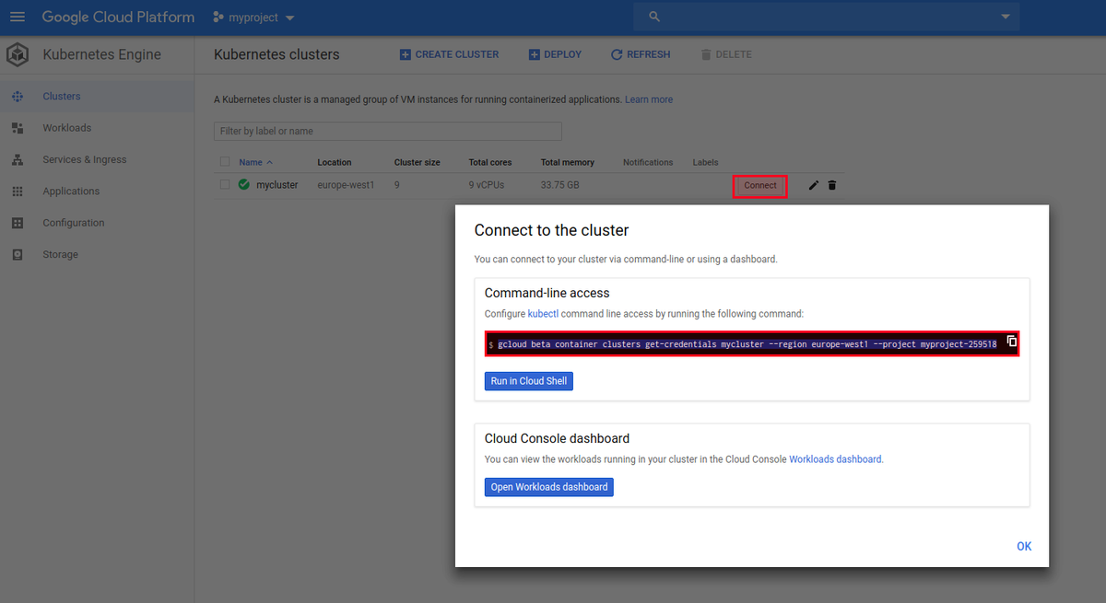Click the kubectl link in the dialog
The height and width of the screenshot is (603, 1106).
pyautogui.click(x=543, y=314)
